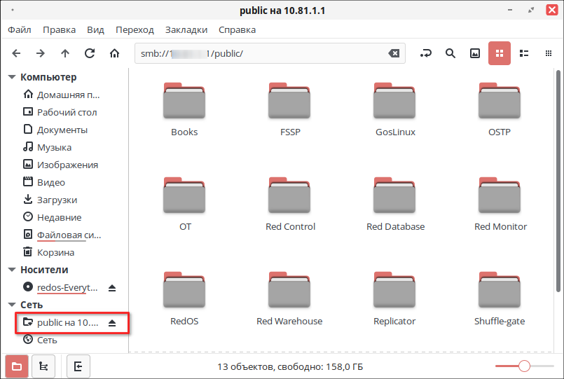The height and width of the screenshot is (379, 564).
Task: Select the Replicator folder
Action: [x=394, y=299]
